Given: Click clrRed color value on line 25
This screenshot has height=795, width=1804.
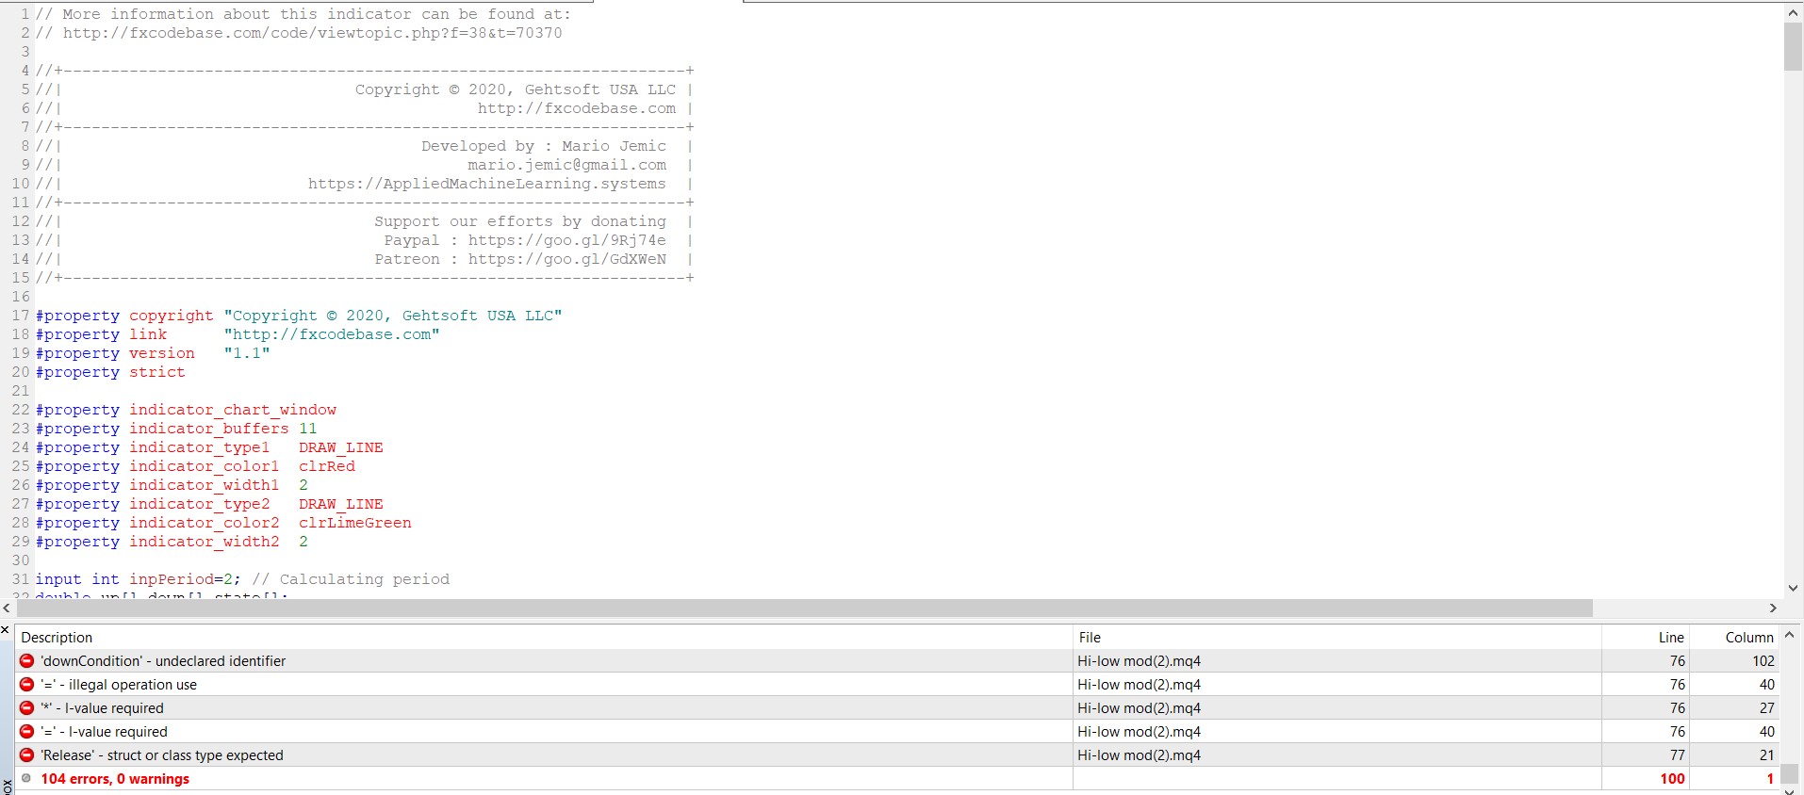Looking at the screenshot, I should [327, 466].
